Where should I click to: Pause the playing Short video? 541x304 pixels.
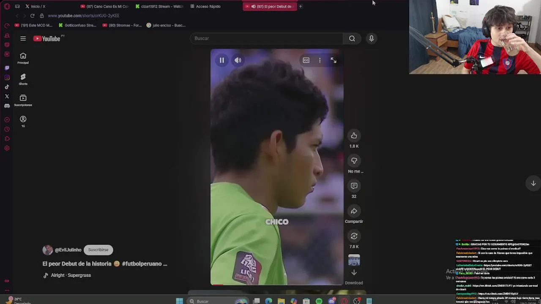click(221, 60)
